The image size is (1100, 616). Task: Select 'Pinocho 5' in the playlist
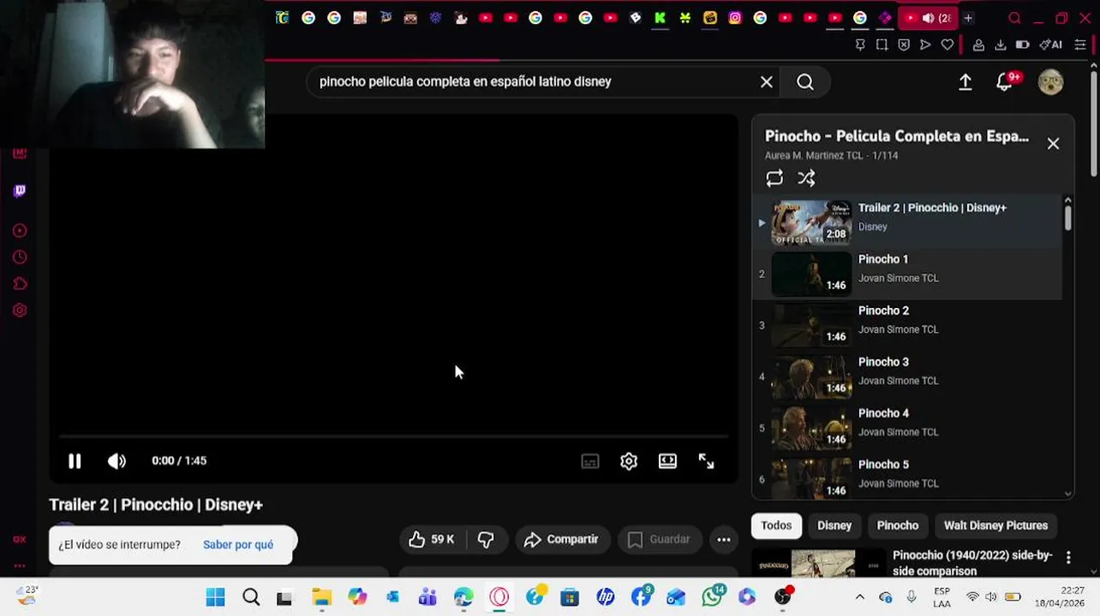[907, 477]
